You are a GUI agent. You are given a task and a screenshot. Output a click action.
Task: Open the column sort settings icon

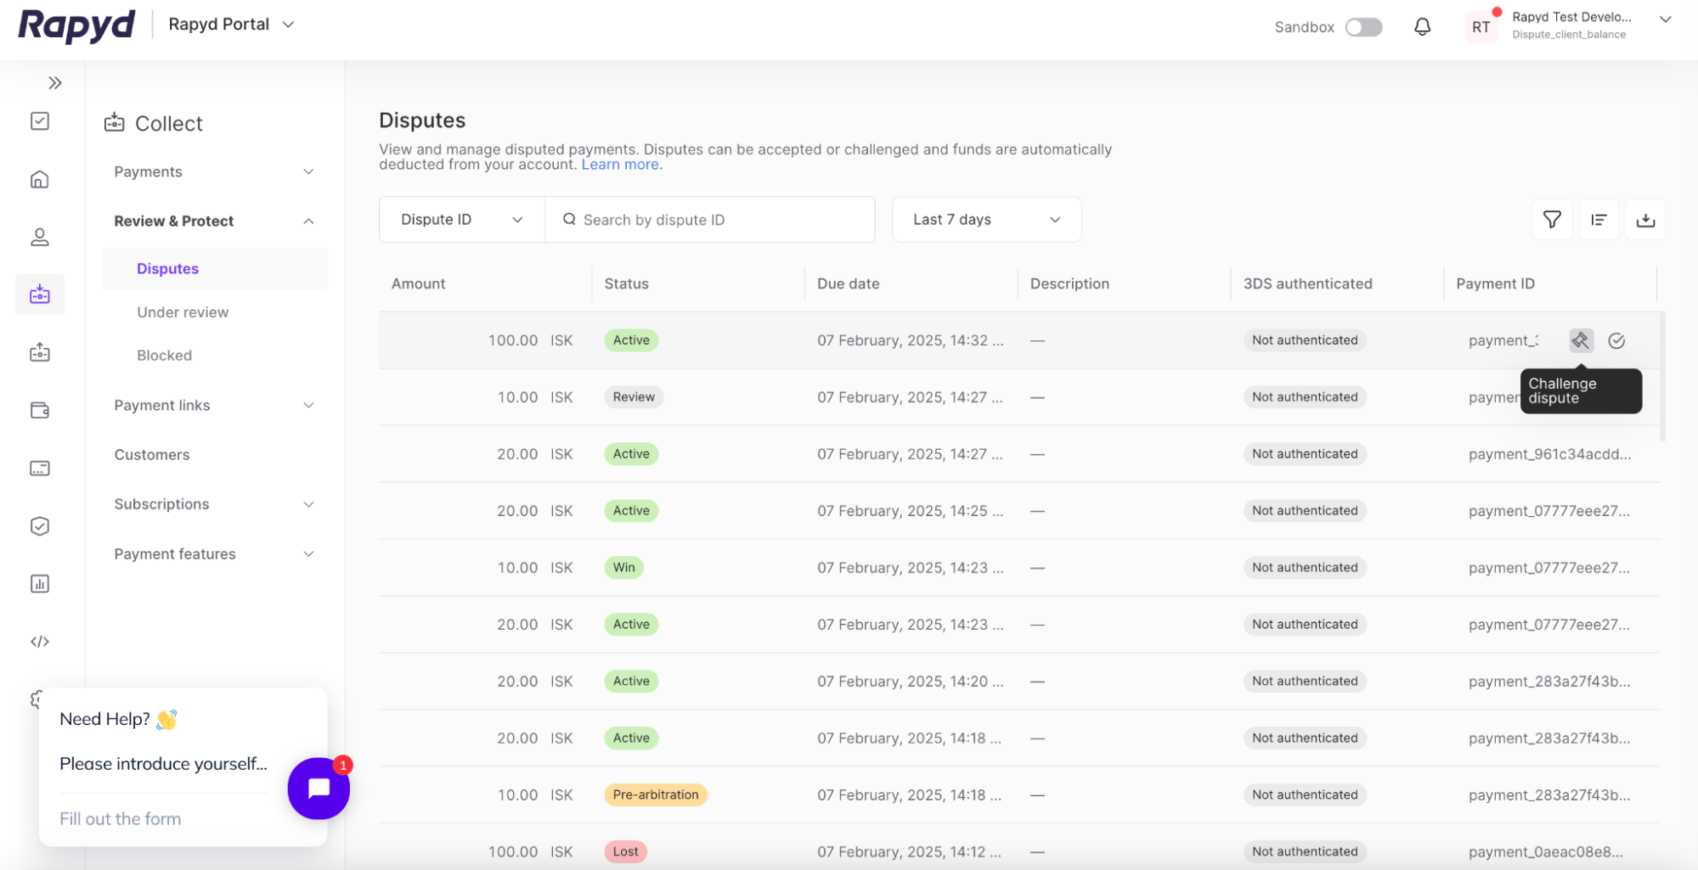click(x=1599, y=220)
